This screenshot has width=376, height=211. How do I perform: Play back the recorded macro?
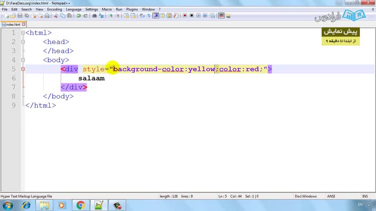[198, 16]
